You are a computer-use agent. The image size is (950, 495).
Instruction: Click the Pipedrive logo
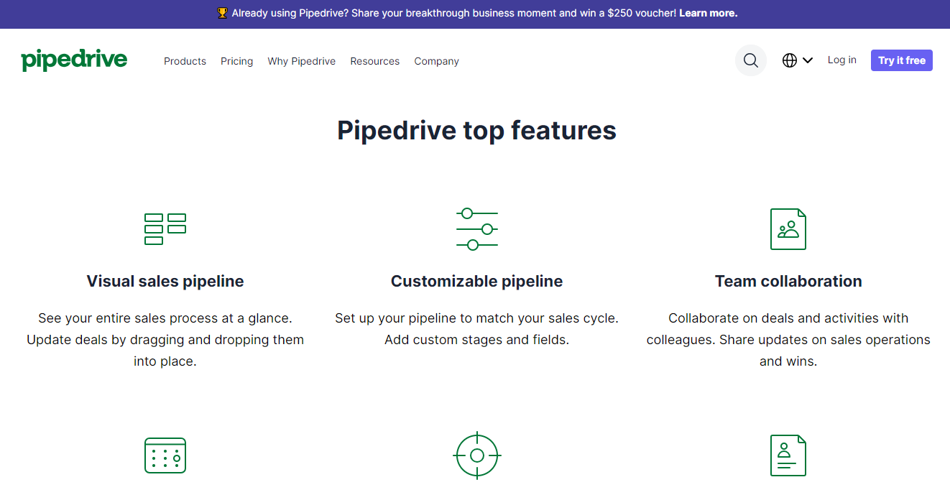tap(74, 60)
